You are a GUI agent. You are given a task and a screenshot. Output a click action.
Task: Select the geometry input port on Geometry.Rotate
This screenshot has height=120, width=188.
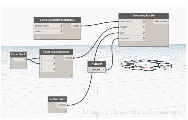point(132,21)
